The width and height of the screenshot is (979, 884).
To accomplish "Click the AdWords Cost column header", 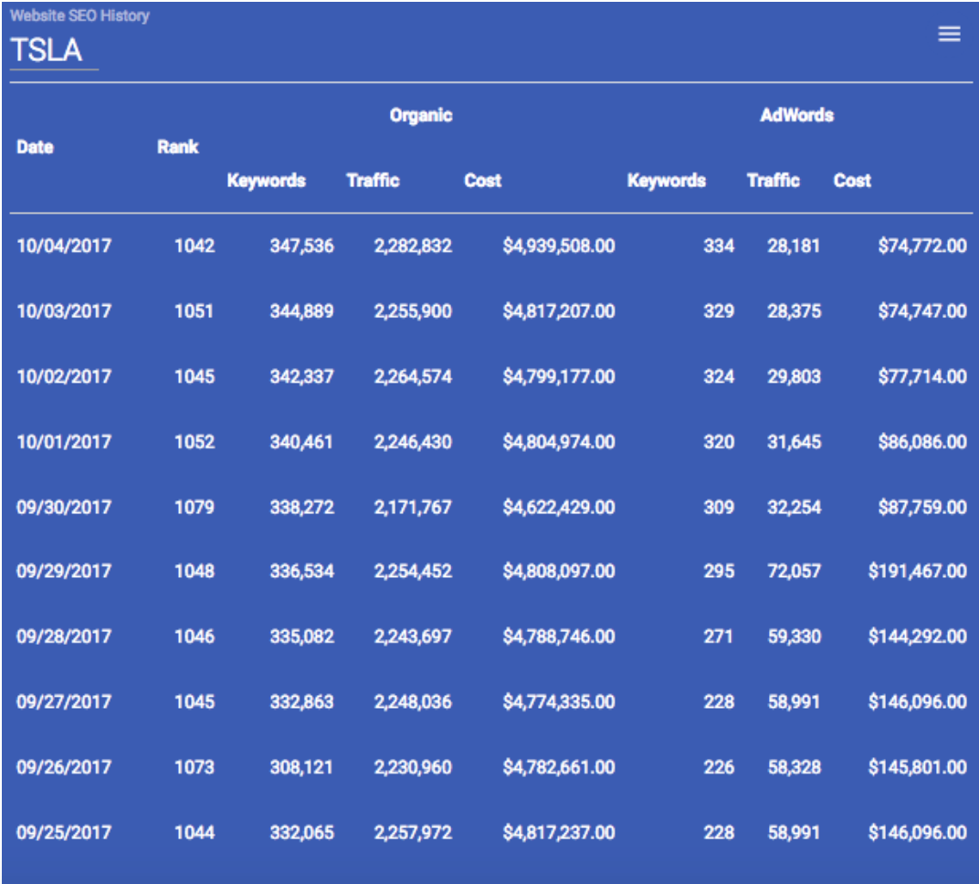I will (852, 181).
